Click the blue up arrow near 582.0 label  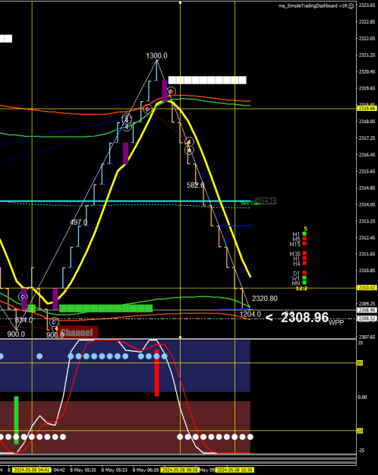click(x=203, y=175)
